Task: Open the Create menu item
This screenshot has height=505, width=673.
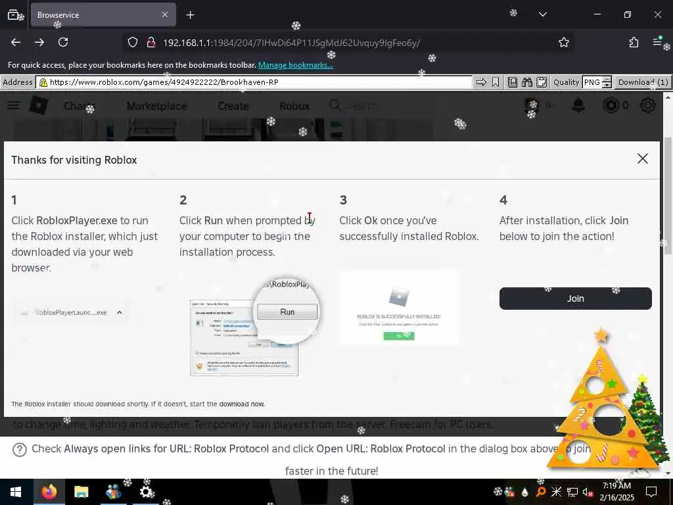Action: pyautogui.click(x=233, y=106)
